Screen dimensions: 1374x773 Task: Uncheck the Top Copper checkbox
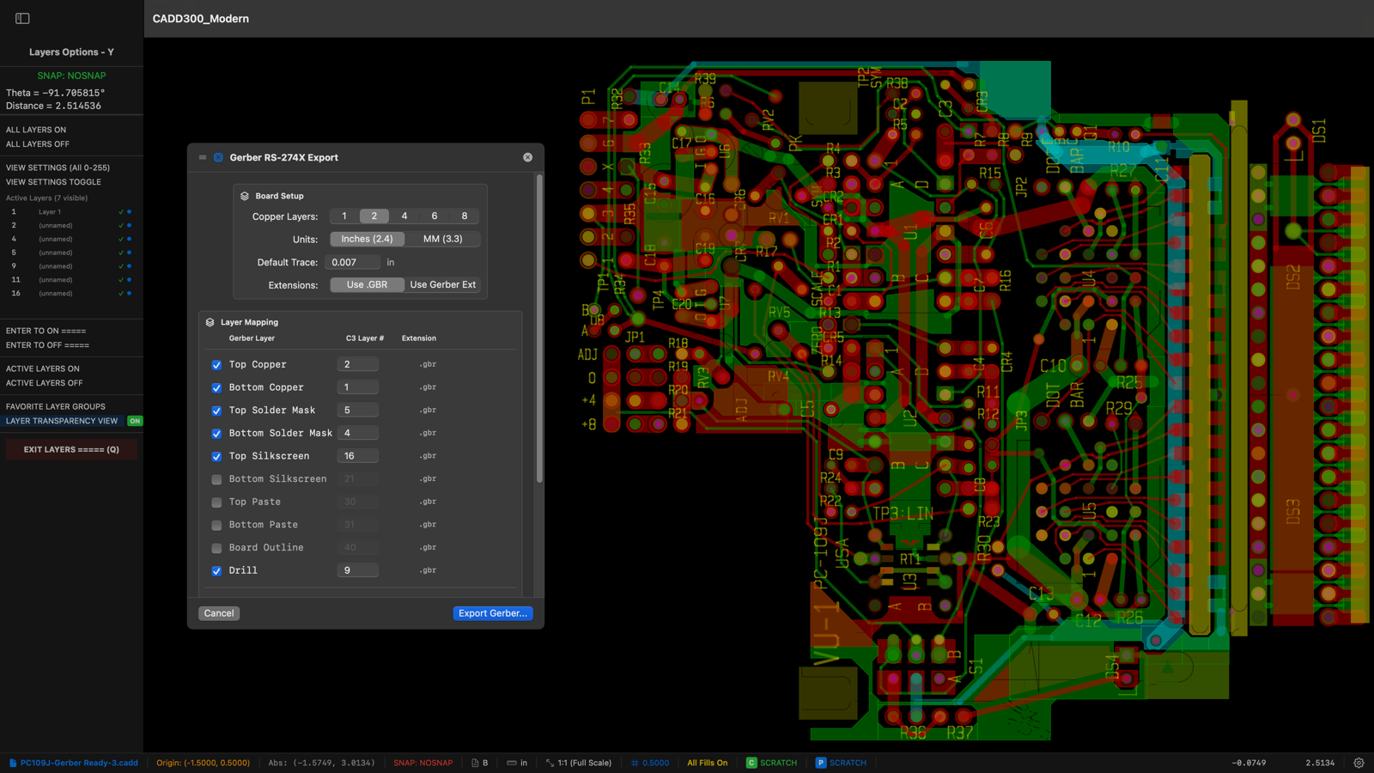click(216, 365)
